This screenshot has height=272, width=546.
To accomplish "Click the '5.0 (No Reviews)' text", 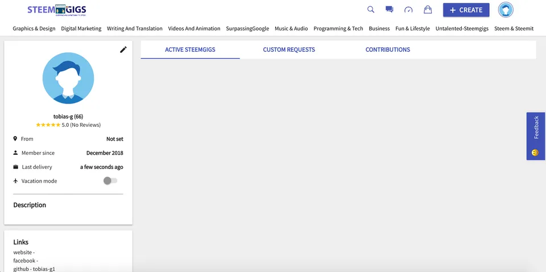I will pos(81,125).
